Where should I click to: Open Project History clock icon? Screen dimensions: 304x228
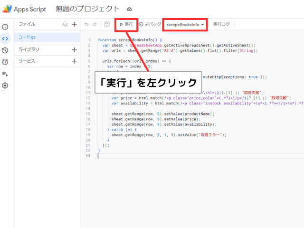(x=5, y=50)
